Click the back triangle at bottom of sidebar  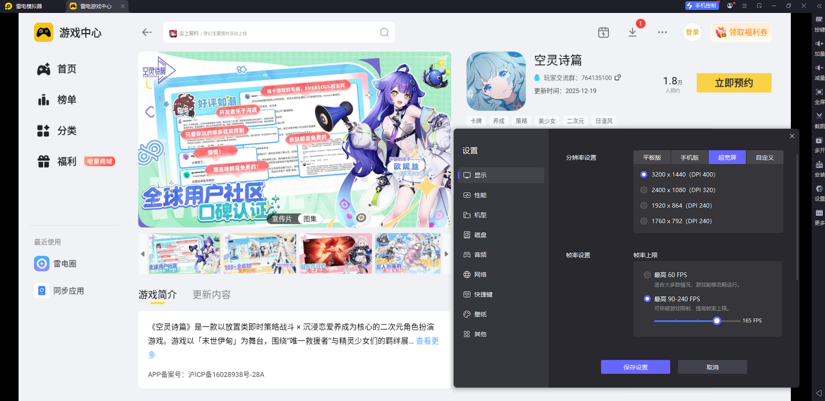[819, 393]
